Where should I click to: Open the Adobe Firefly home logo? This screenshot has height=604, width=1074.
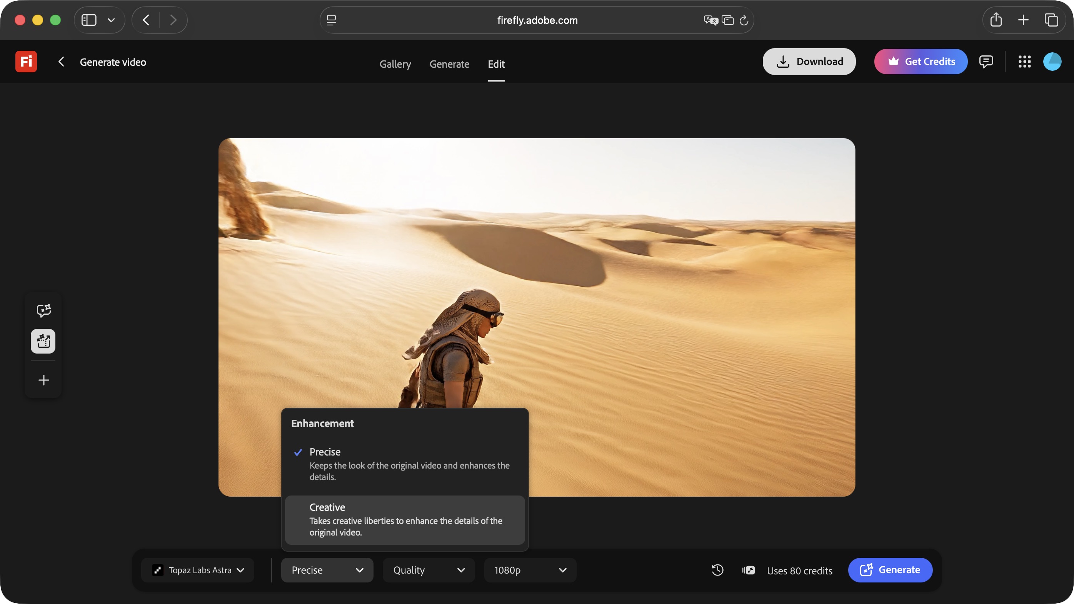point(26,62)
